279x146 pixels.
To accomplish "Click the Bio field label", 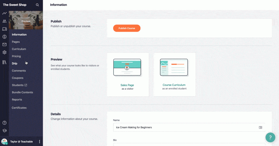I will [115, 140].
